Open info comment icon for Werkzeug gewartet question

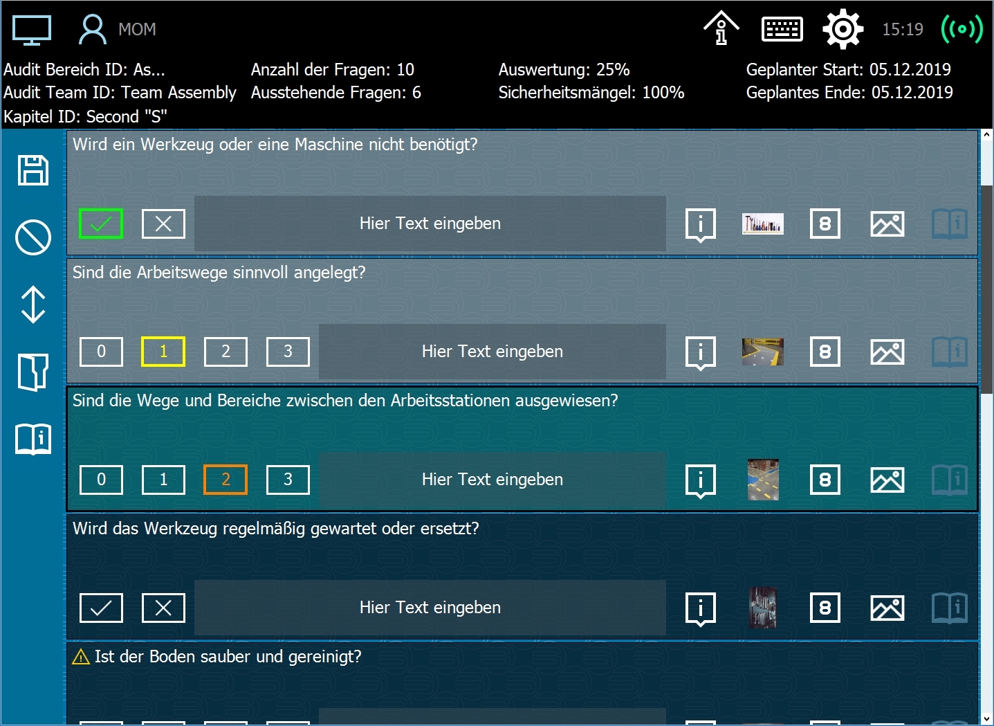pos(700,608)
